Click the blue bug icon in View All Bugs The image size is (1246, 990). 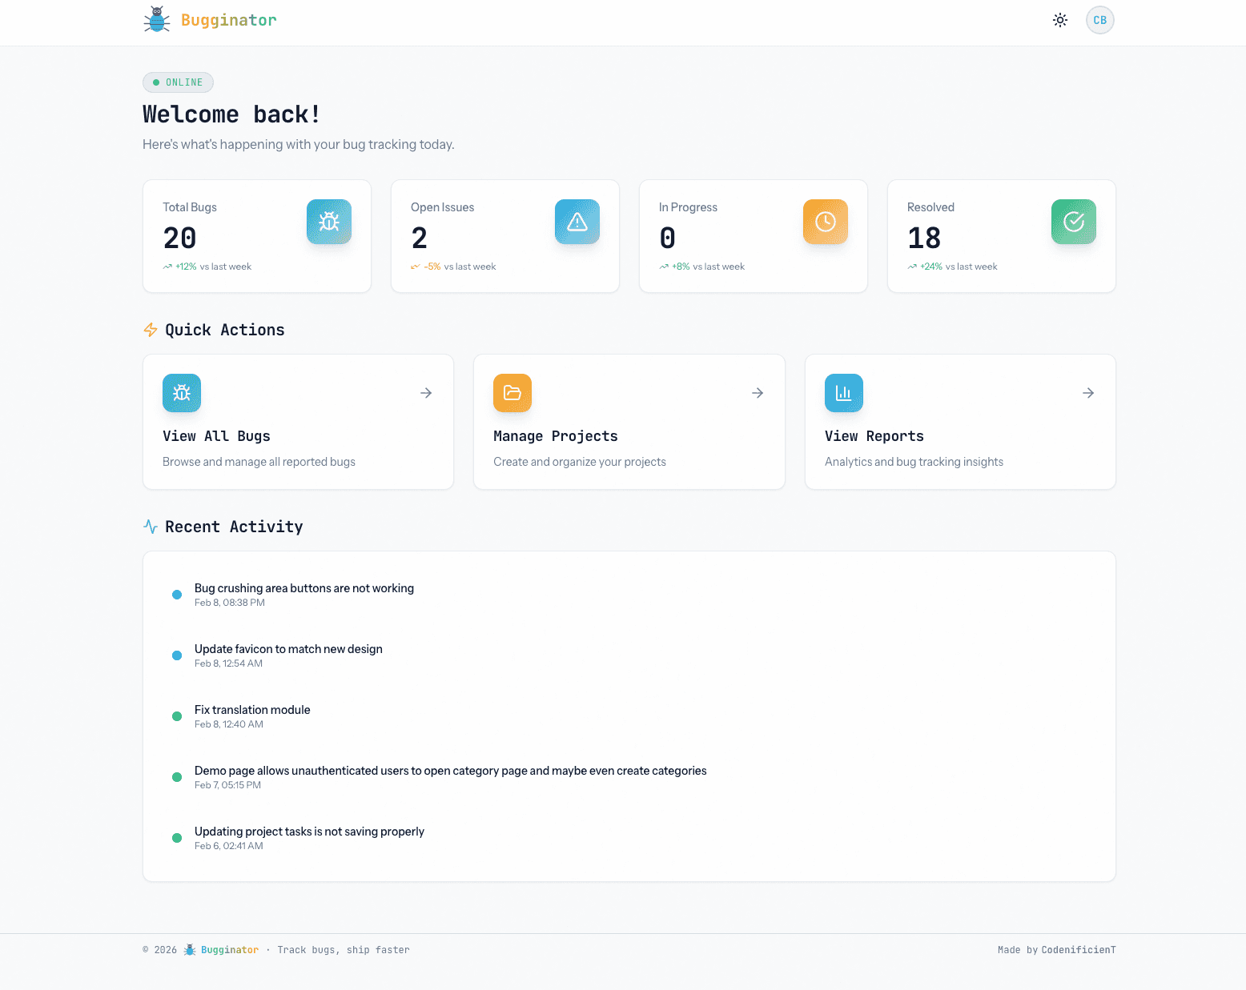[182, 393]
